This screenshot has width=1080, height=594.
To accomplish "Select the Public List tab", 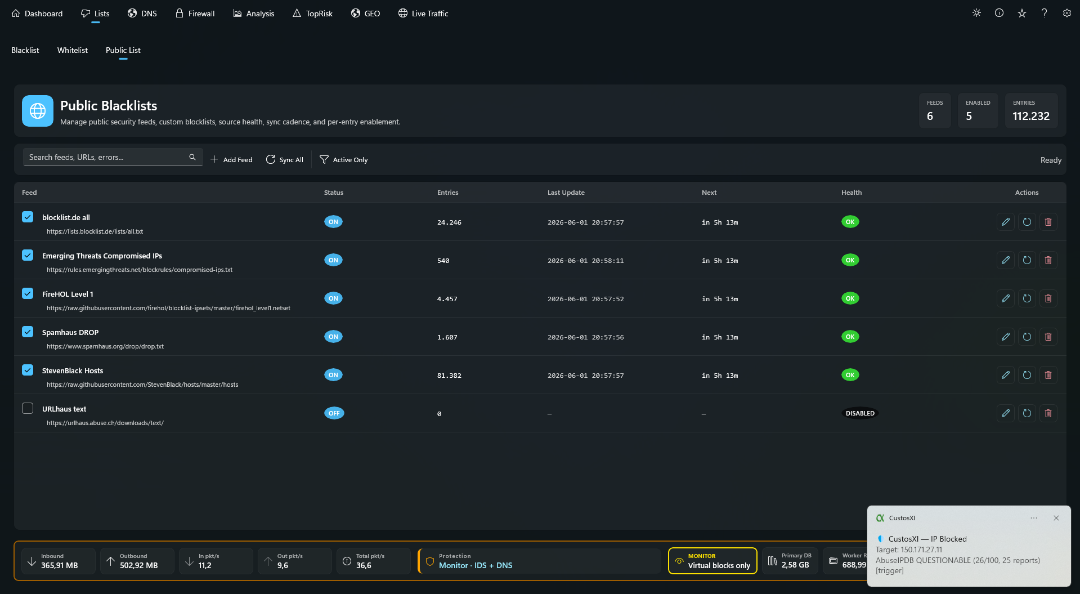I will point(123,50).
